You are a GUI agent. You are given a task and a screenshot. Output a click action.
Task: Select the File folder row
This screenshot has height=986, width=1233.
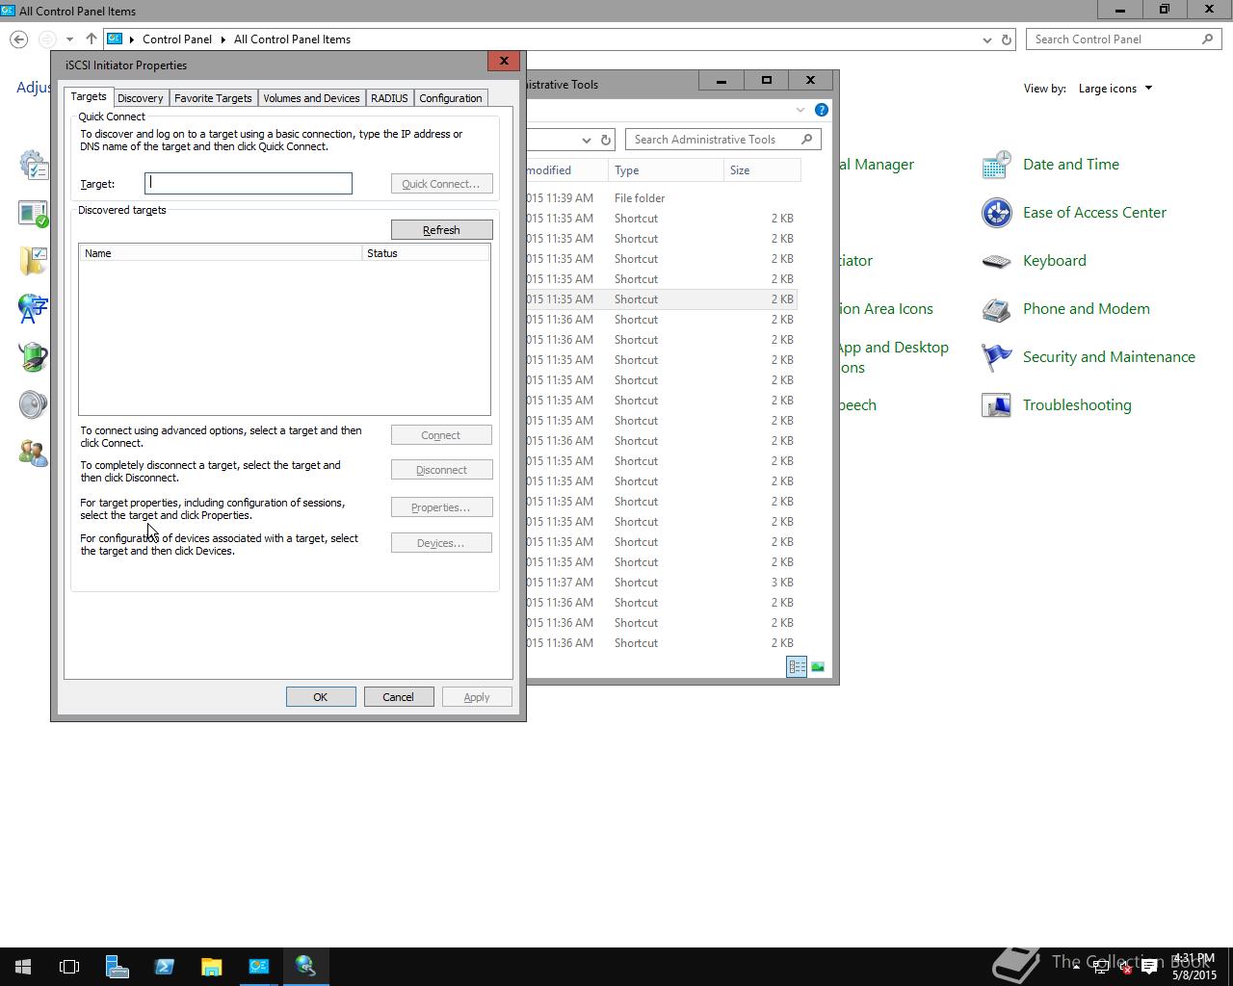pos(662,198)
